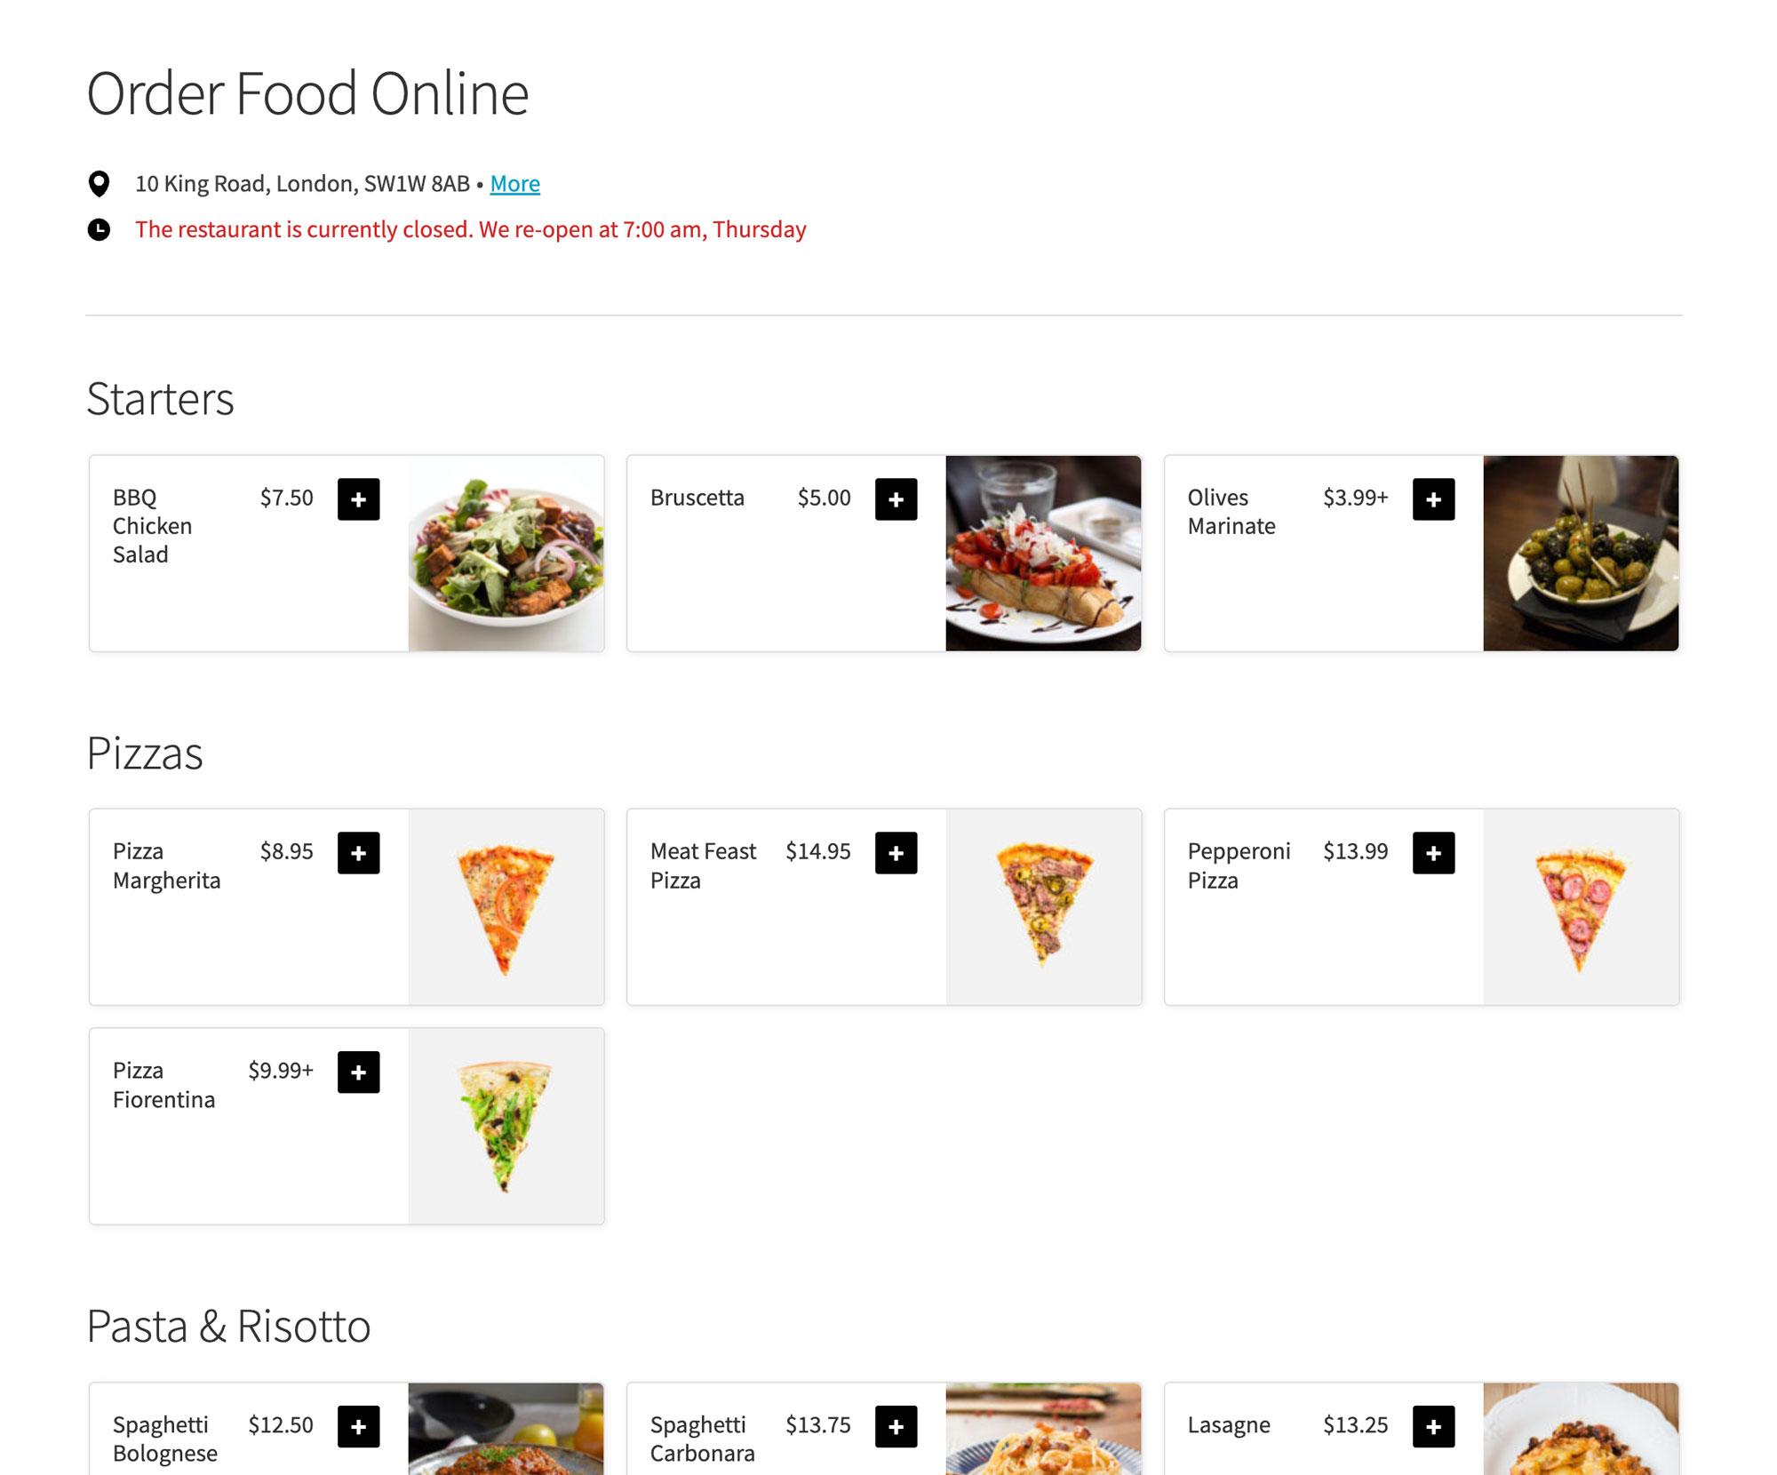Add Spaghetti Bolognese to the order
This screenshot has width=1777, height=1475.
click(x=359, y=1426)
